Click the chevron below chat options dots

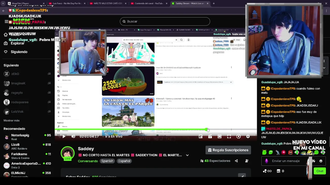324,68
